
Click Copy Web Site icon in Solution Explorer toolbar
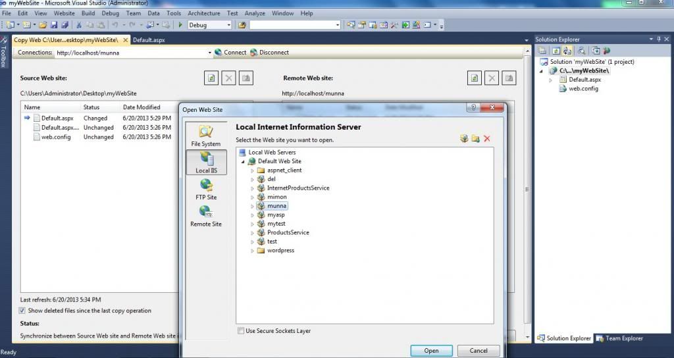(x=595, y=51)
